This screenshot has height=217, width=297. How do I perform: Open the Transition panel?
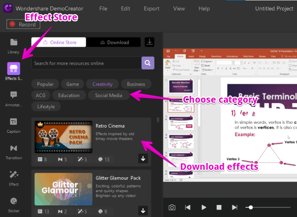pos(13,152)
